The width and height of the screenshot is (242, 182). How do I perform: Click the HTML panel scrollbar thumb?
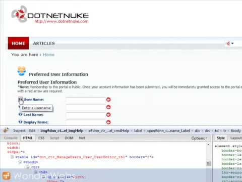(x=208, y=163)
